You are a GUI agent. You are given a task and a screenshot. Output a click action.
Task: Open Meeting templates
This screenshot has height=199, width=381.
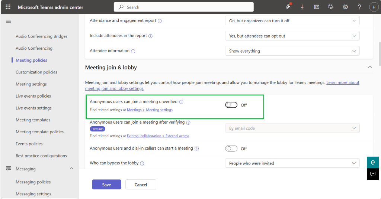[33, 120]
